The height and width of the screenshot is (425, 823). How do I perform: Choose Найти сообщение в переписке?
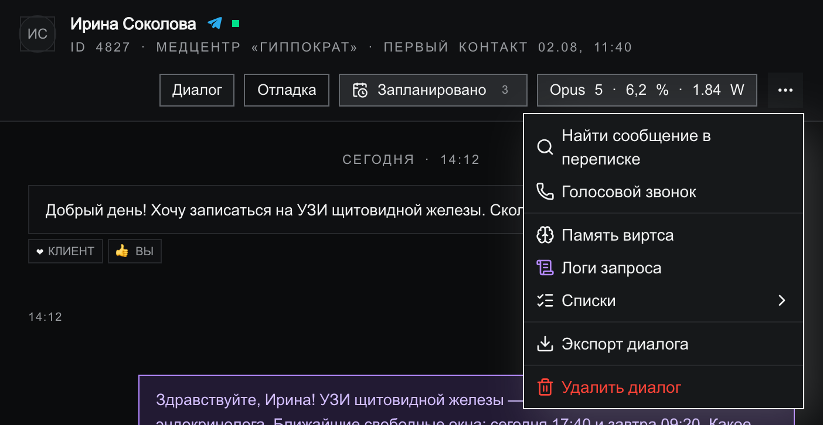pyautogui.click(x=664, y=148)
